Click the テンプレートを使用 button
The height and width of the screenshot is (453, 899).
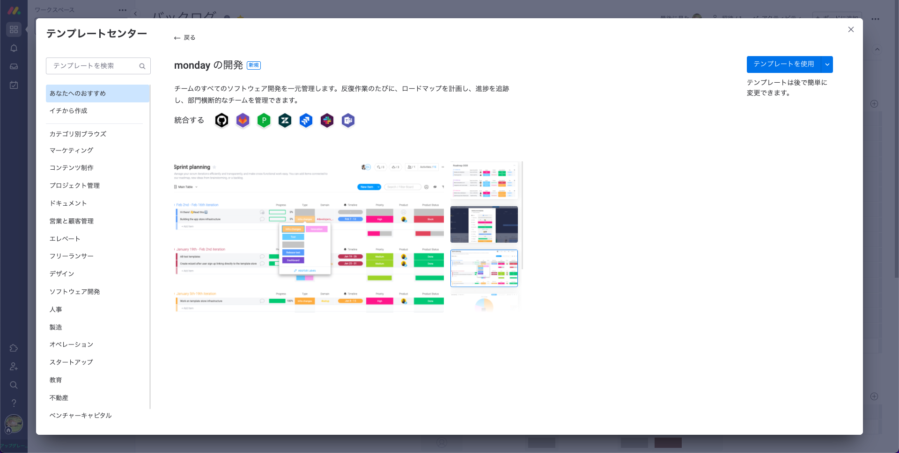point(782,65)
